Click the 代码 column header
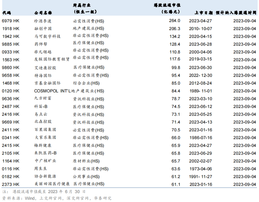Screen dimensions: 259x202 [x=7, y=13]
